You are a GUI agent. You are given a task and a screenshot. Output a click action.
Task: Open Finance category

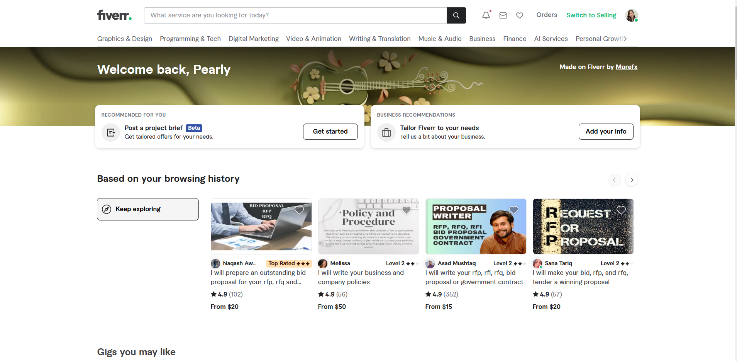pyautogui.click(x=515, y=39)
